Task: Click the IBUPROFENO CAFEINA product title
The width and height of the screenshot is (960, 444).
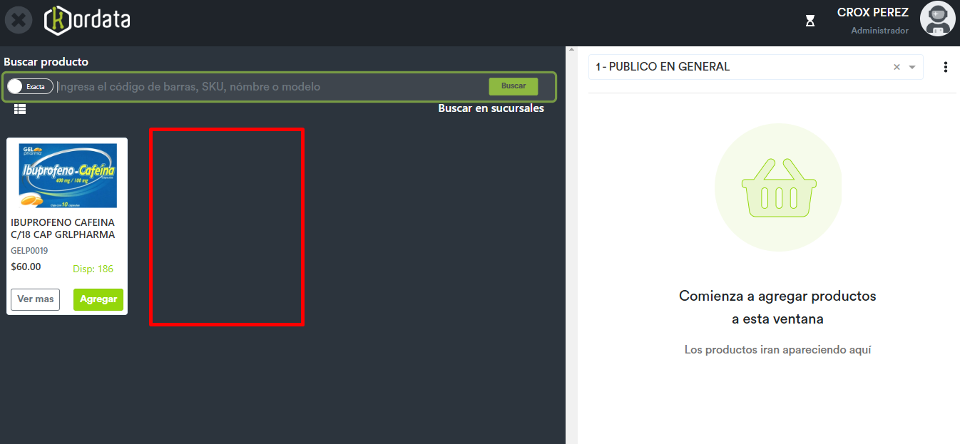Action: pyautogui.click(x=63, y=228)
